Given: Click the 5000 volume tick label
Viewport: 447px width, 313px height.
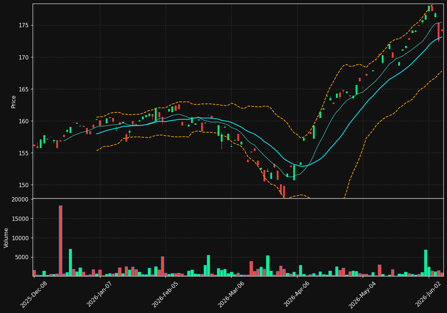Looking at the screenshot, I should click(22, 257).
